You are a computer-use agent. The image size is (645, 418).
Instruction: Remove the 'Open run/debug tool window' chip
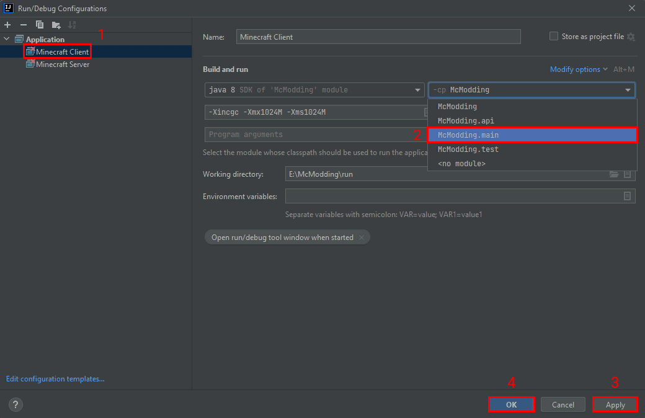point(362,238)
